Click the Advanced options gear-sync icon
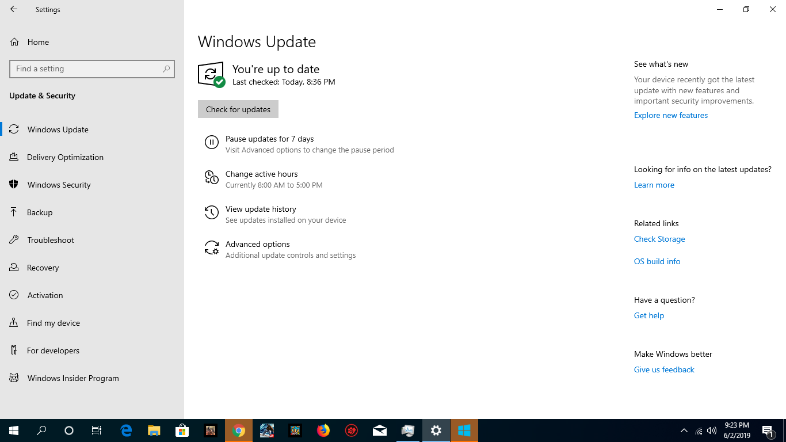786x442 pixels. pyautogui.click(x=212, y=247)
